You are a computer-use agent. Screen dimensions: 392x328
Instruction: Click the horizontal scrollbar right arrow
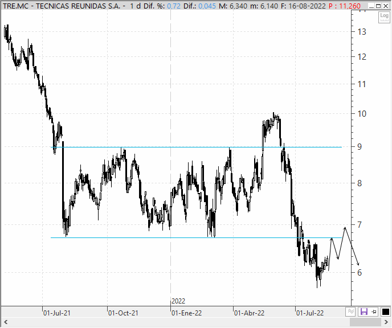386,322
